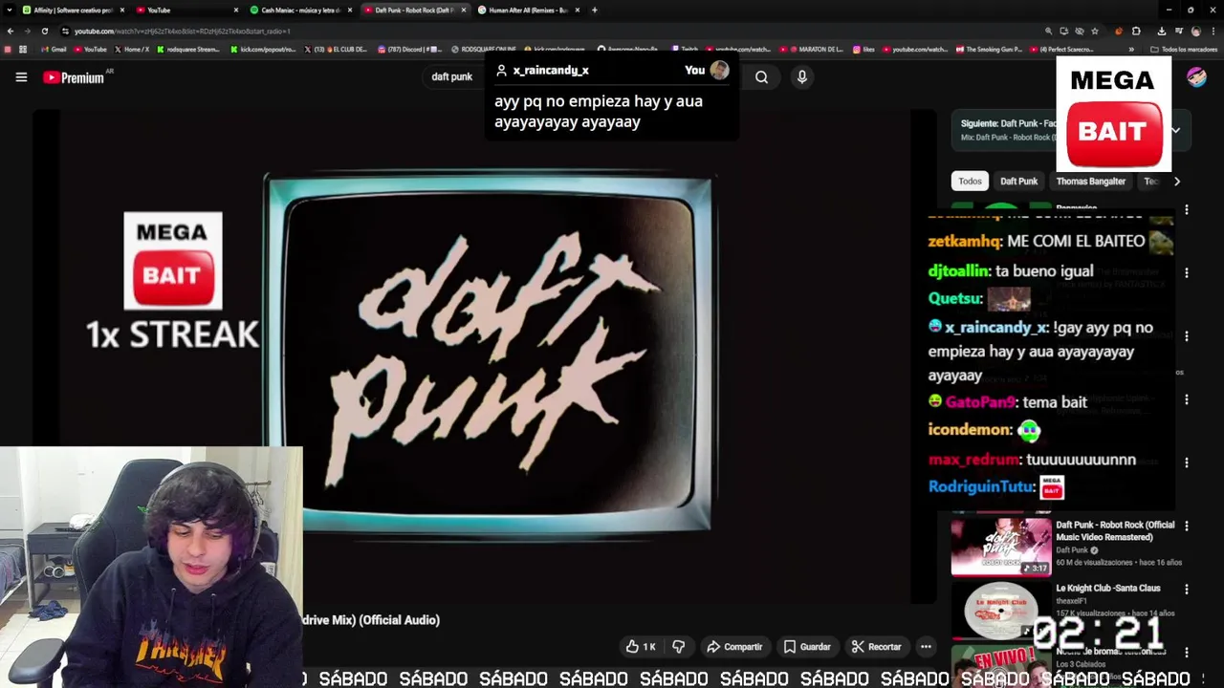
Task: Open more actions ellipsis below video
Action: pyautogui.click(x=926, y=647)
